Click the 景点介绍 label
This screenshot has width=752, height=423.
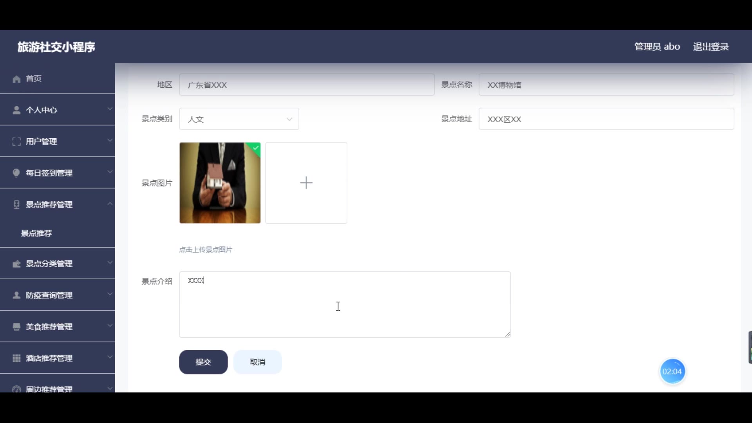157,281
